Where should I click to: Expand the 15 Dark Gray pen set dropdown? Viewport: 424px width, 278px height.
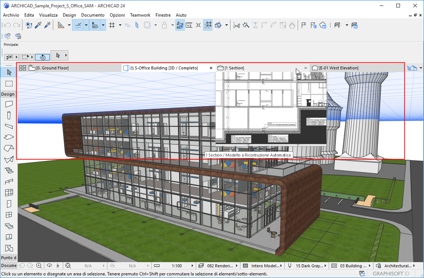(325, 265)
